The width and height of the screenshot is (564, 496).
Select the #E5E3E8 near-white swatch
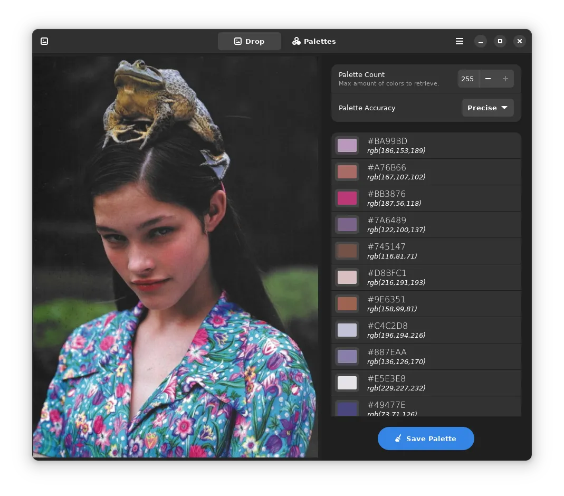(x=347, y=383)
